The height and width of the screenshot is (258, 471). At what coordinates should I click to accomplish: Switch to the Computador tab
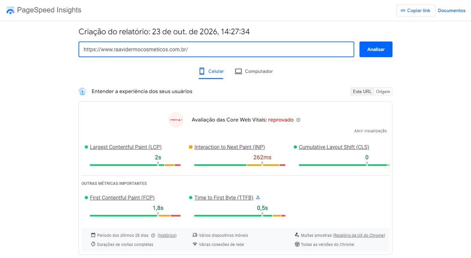[x=254, y=71]
